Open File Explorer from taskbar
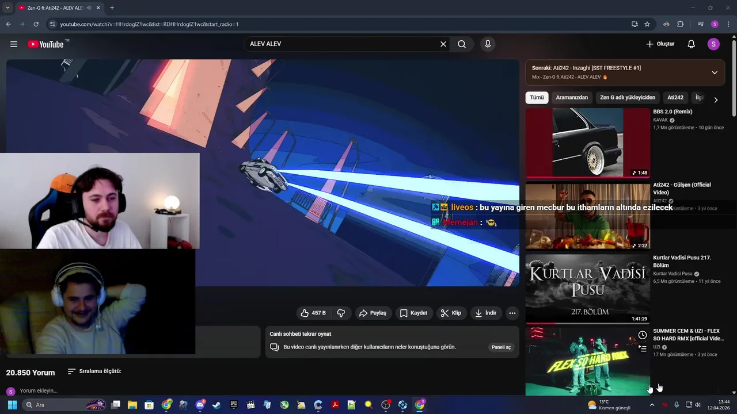 (132, 405)
